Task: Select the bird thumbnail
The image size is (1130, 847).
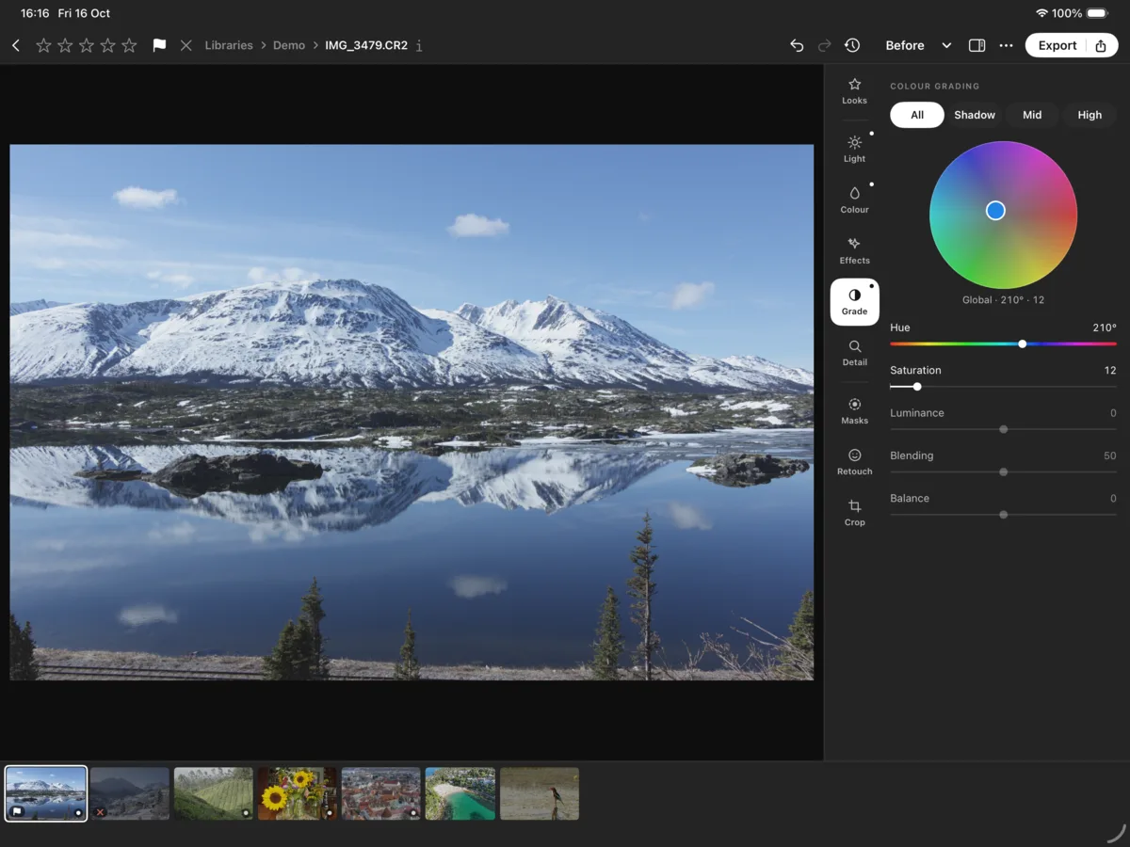Action: (x=540, y=793)
